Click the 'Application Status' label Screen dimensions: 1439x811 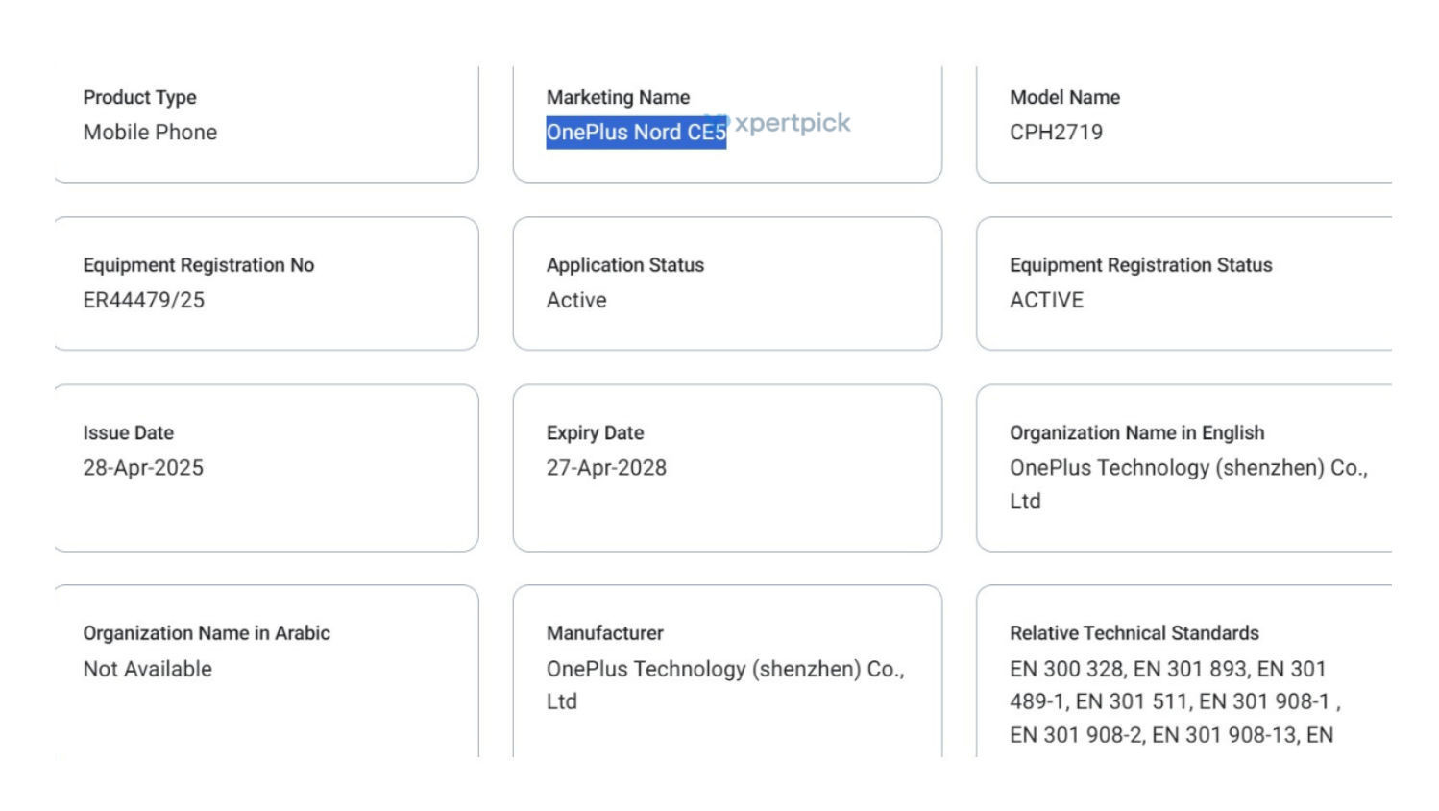(x=625, y=265)
